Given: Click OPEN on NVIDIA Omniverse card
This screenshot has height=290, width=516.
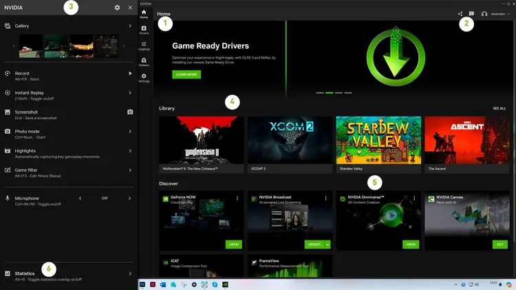Looking at the screenshot, I should click(411, 245).
